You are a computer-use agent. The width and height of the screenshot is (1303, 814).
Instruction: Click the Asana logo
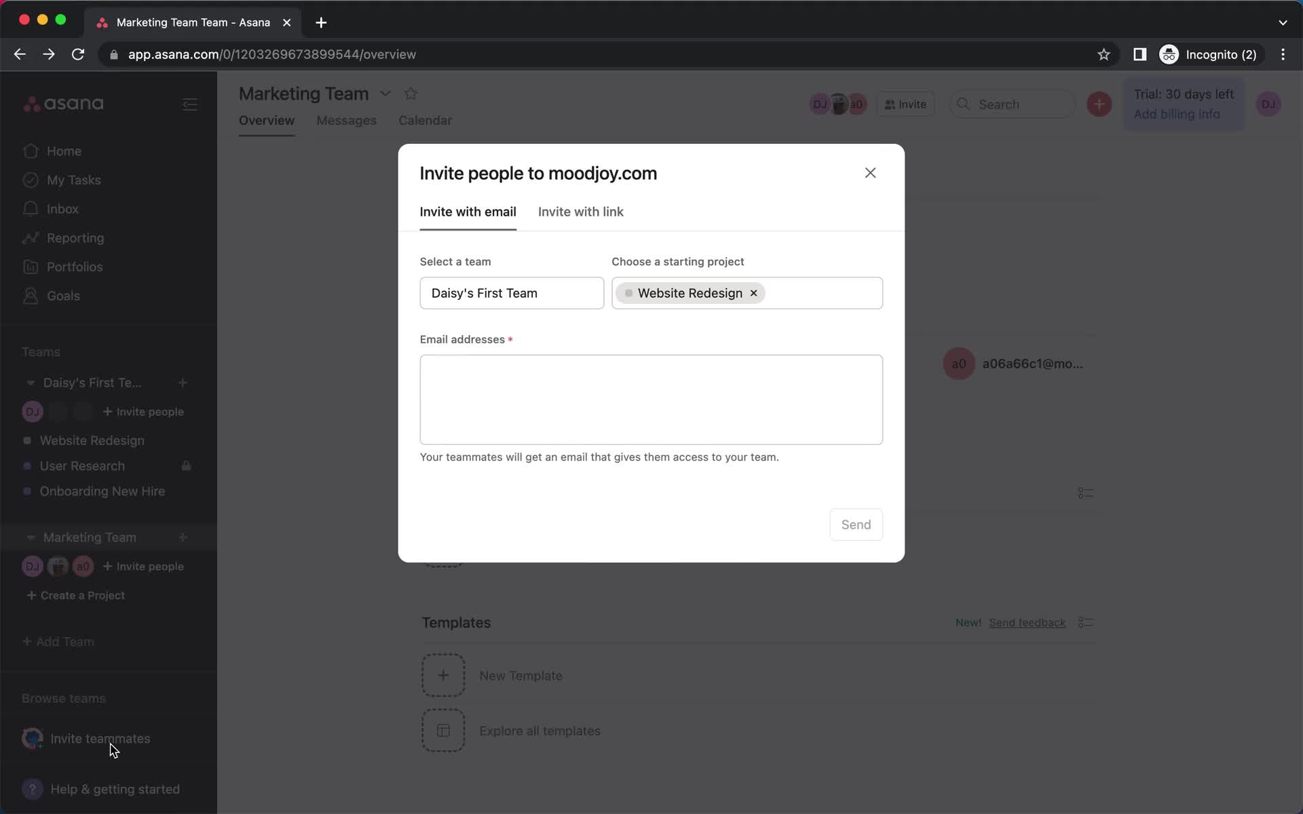click(63, 104)
